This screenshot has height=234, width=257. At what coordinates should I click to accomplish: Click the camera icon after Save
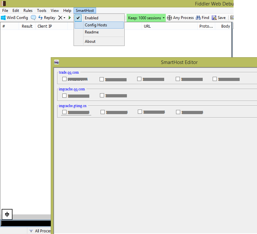pyautogui.click(x=232, y=17)
